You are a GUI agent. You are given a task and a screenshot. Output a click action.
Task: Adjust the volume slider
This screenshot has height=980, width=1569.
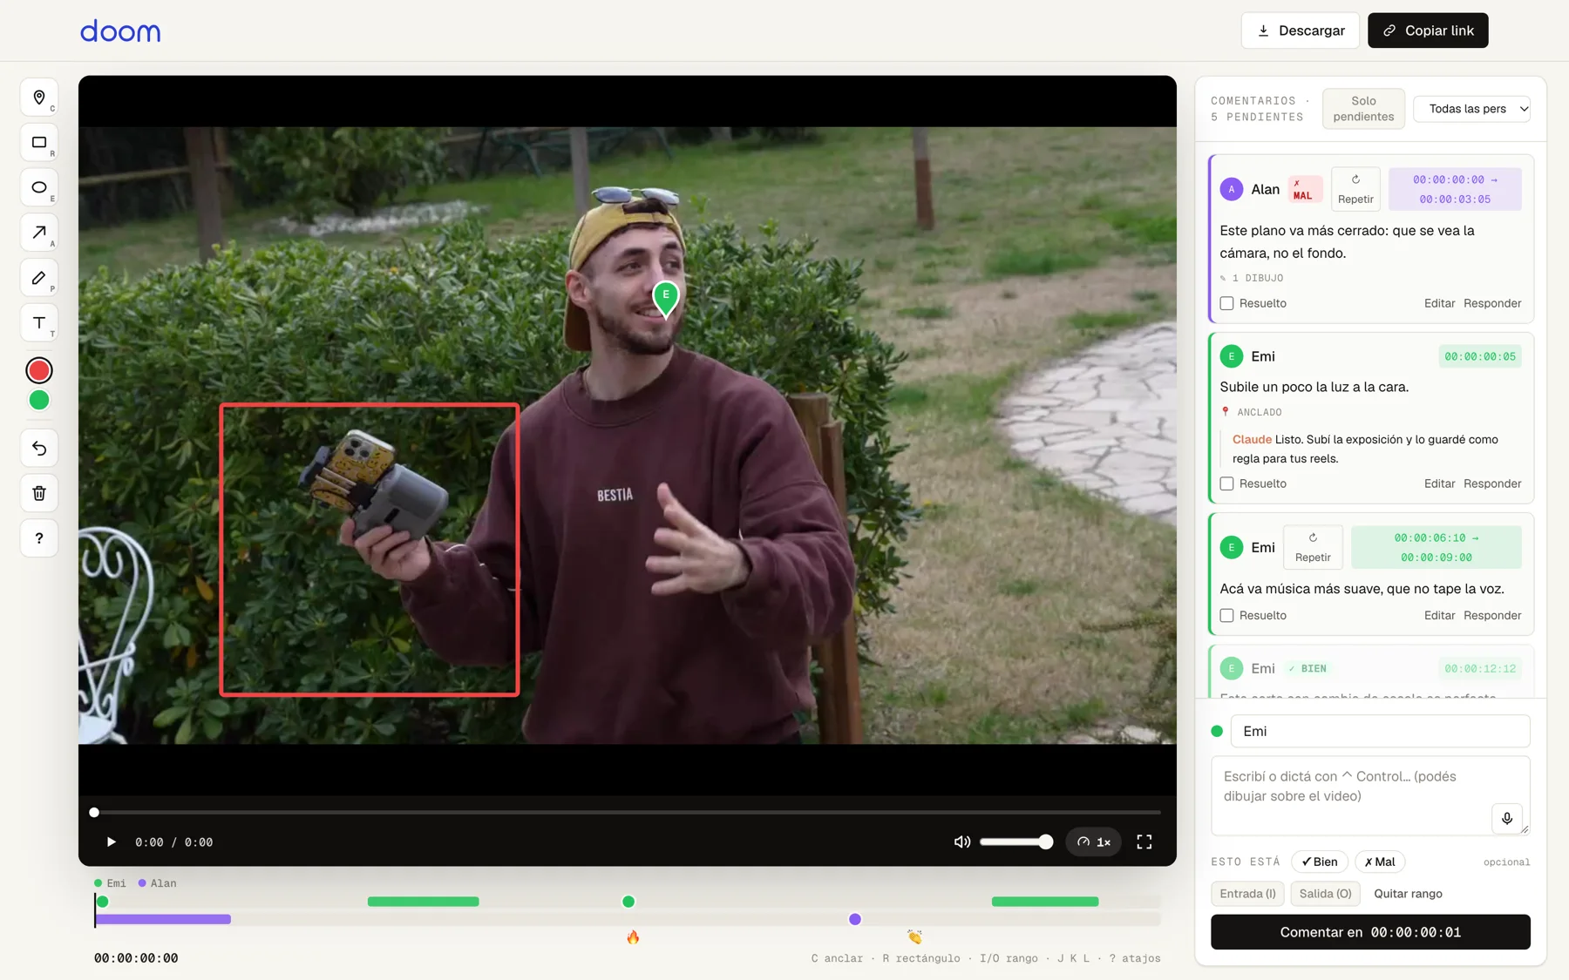click(x=1016, y=841)
